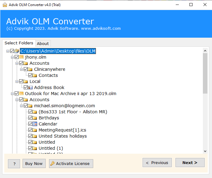Click the contact card icon of Address Book

point(30,87)
